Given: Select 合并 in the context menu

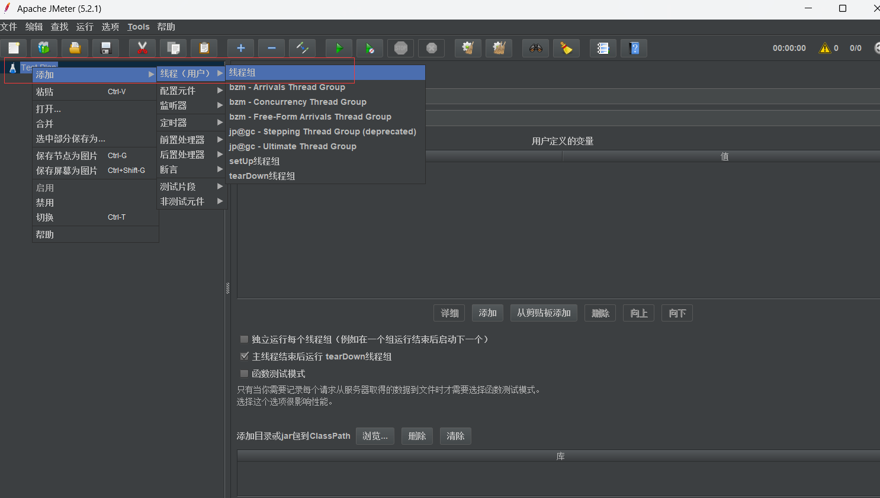Looking at the screenshot, I should tap(95, 124).
